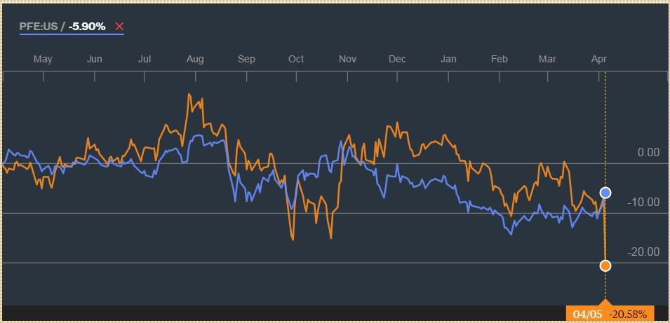The width and height of the screenshot is (670, 323).
Task: Select the blue data point marker
Action: pyautogui.click(x=605, y=193)
